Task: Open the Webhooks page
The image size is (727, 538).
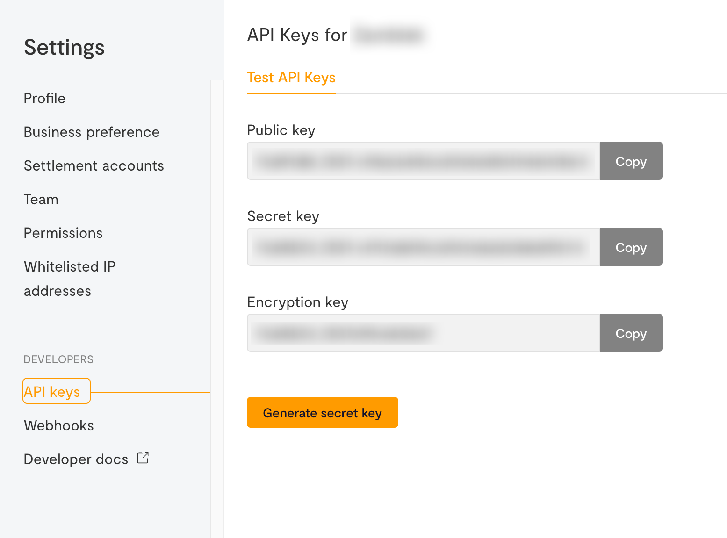Action: point(59,426)
